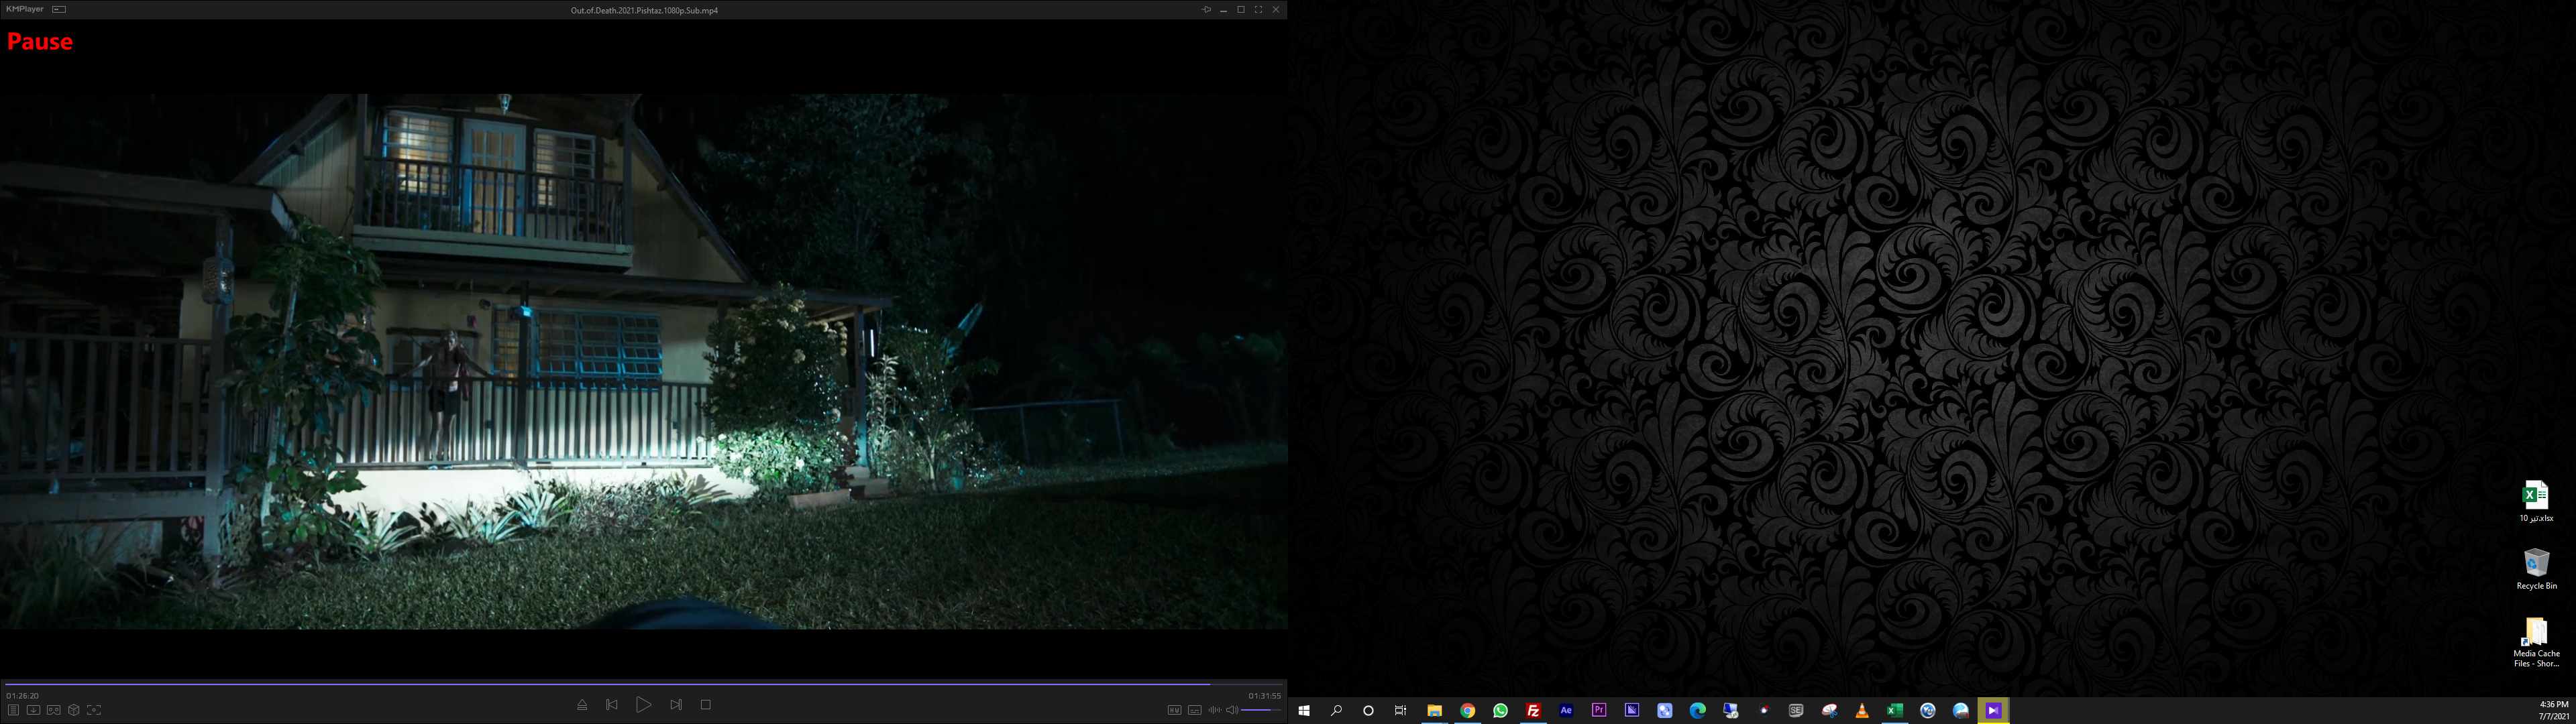Toggle the VR mode icon
Image resolution: width=2576 pixels, height=724 pixels.
pos(53,710)
